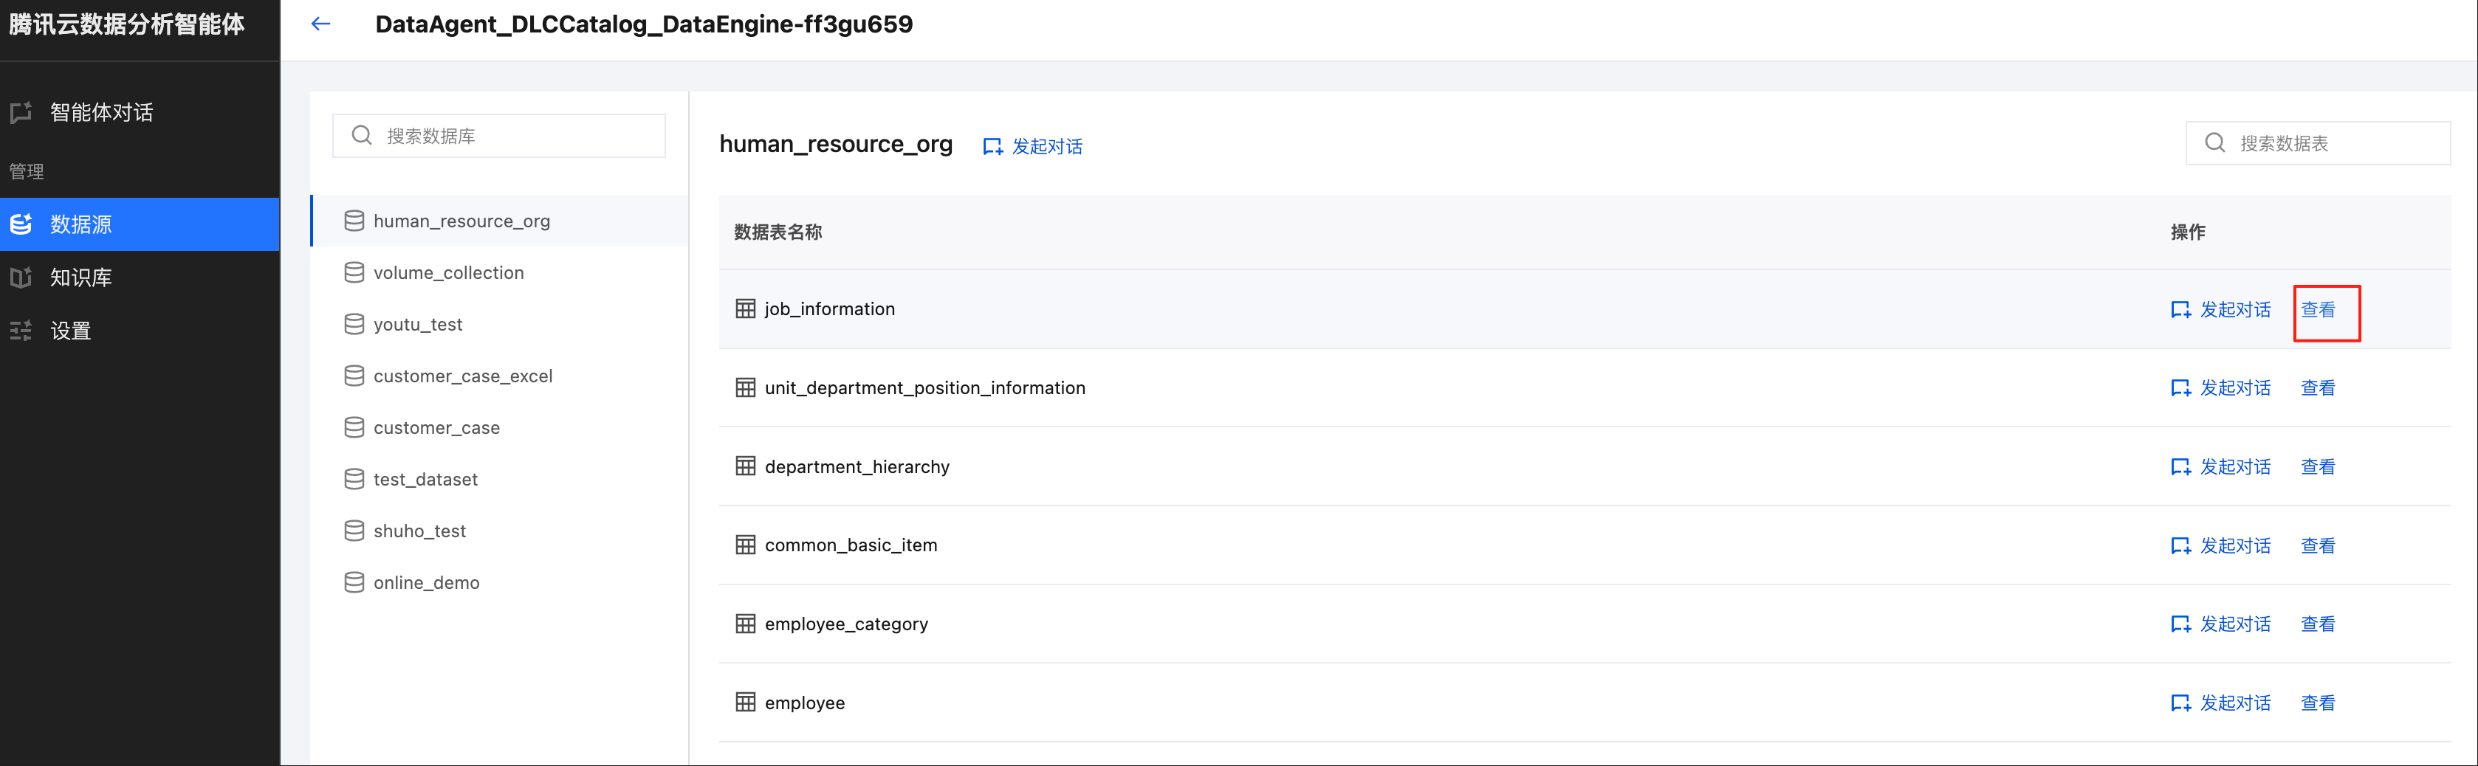The width and height of the screenshot is (2478, 766).
Task: Open the 智能体对话 chat icon in sidebar
Action: pyautogui.click(x=21, y=112)
